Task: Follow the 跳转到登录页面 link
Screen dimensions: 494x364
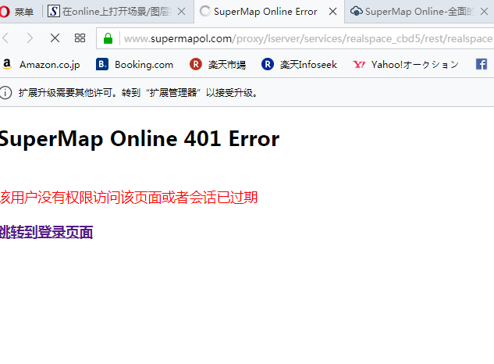Action: pyautogui.click(x=46, y=233)
